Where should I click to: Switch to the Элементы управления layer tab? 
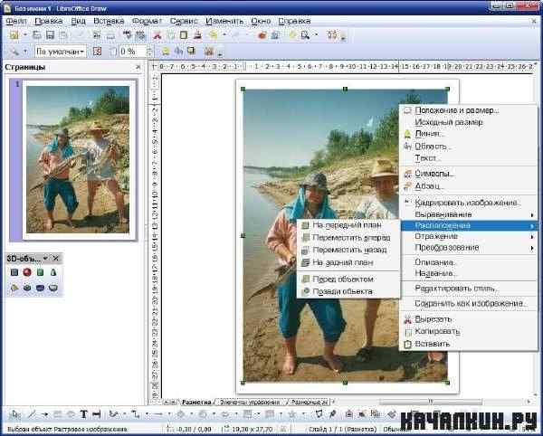(x=250, y=403)
